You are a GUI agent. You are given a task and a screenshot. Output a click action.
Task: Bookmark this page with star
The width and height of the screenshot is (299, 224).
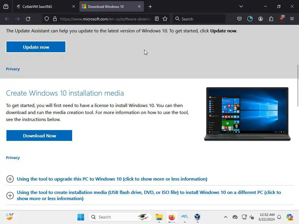(x=165, y=19)
